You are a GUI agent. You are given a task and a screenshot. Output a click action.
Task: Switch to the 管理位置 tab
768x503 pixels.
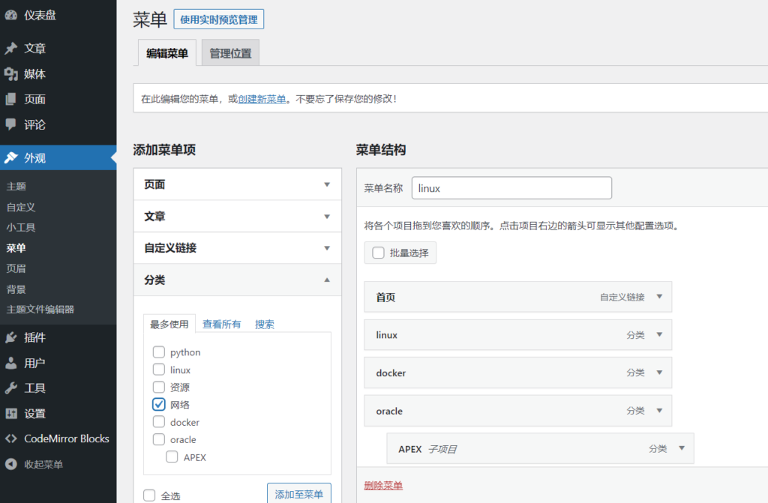pyautogui.click(x=230, y=53)
